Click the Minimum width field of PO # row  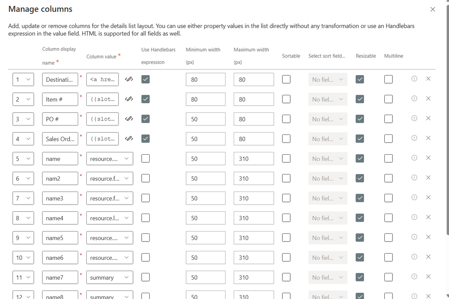click(x=205, y=119)
